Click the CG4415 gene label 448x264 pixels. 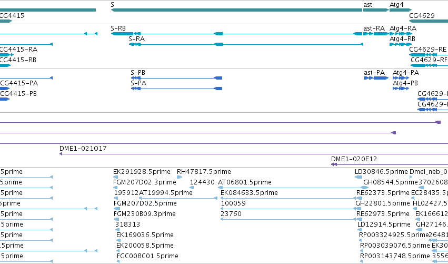(x=12, y=15)
